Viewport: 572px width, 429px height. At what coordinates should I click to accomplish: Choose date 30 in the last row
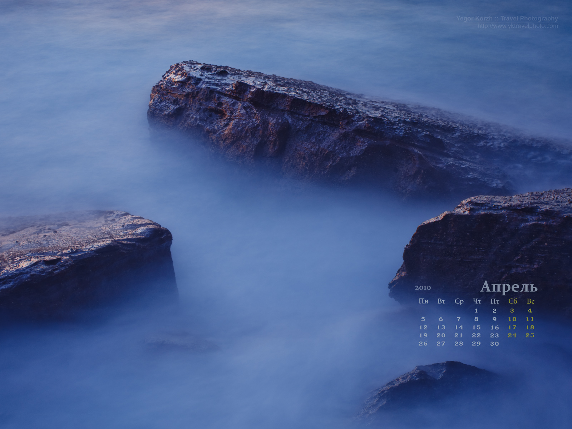tap(494, 344)
